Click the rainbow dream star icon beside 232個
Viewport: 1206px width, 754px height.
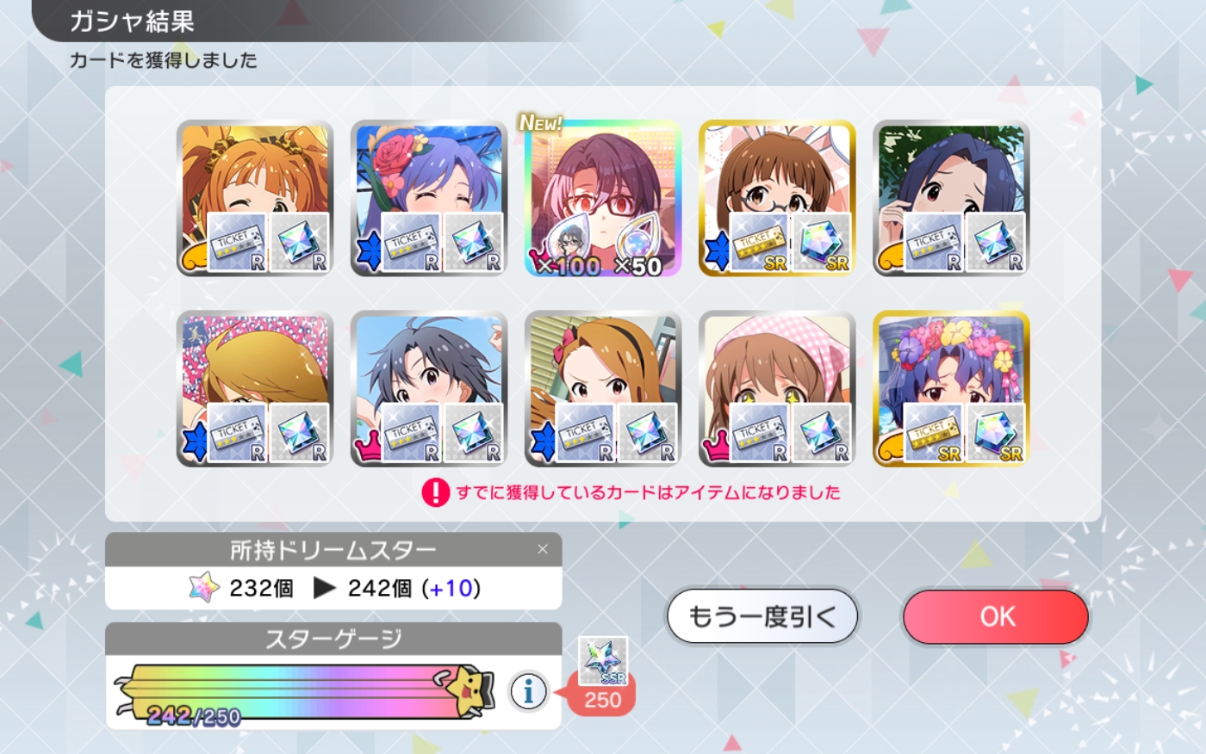click(x=204, y=588)
